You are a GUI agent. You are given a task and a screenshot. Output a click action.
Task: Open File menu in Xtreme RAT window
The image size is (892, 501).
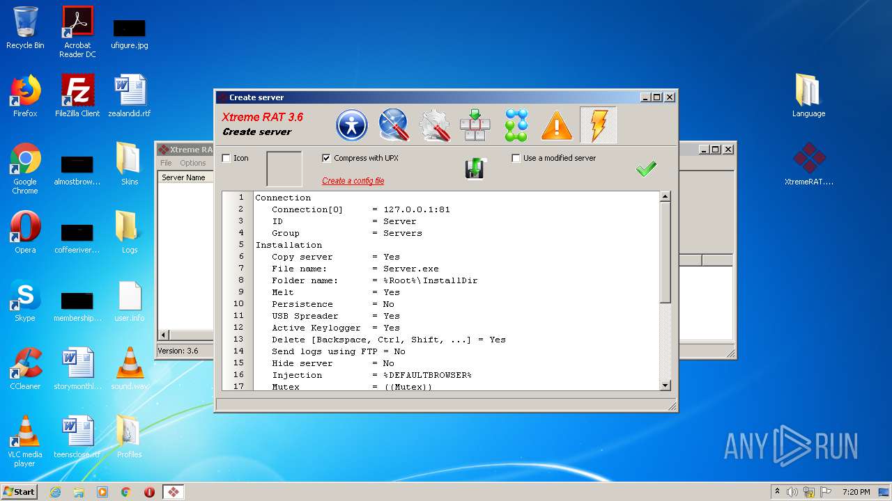coord(166,163)
